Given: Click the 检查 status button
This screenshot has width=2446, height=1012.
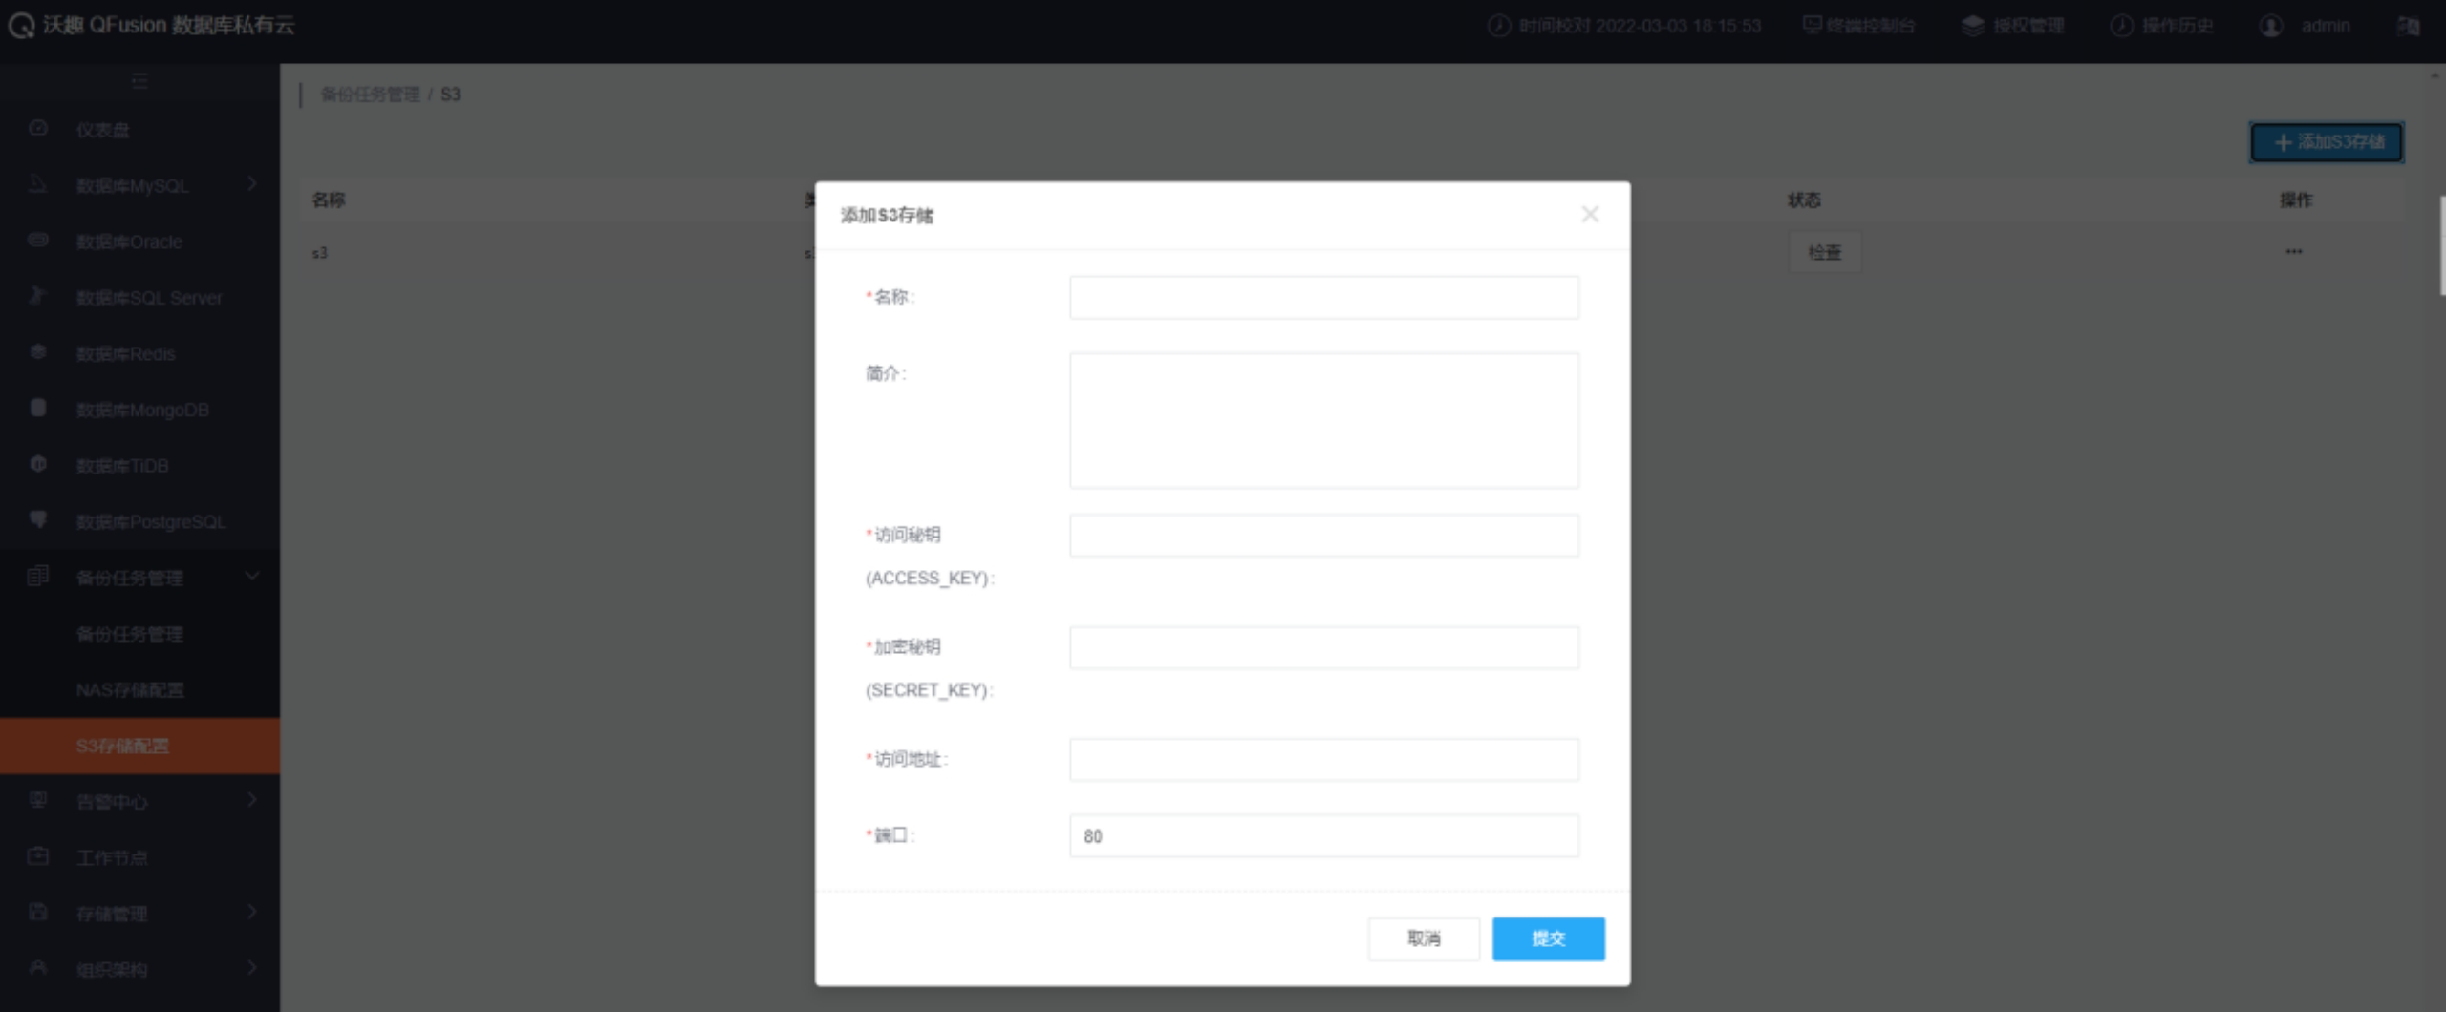Looking at the screenshot, I should point(1824,252).
